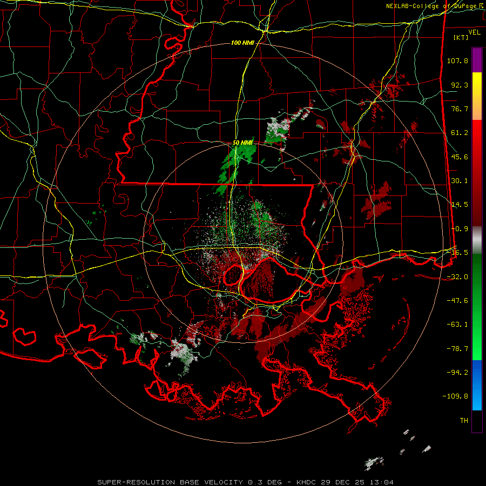Click the 'KHDC 29 DEC 25 13:04' timestamp
Viewport: 486px width, 486px height.
345,482
